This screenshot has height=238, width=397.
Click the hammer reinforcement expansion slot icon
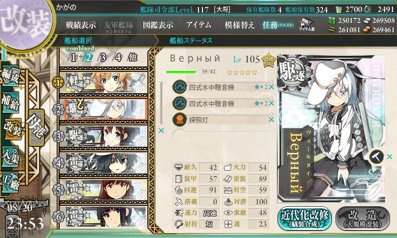coord(377,157)
